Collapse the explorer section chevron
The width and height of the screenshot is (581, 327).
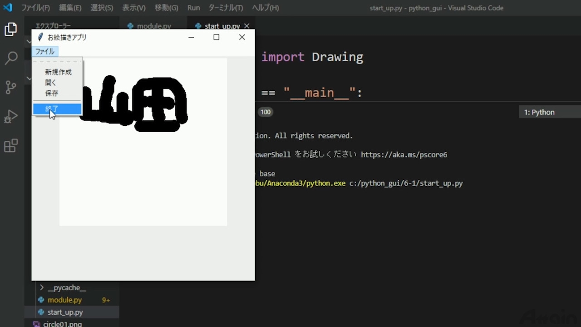pyautogui.click(x=29, y=41)
